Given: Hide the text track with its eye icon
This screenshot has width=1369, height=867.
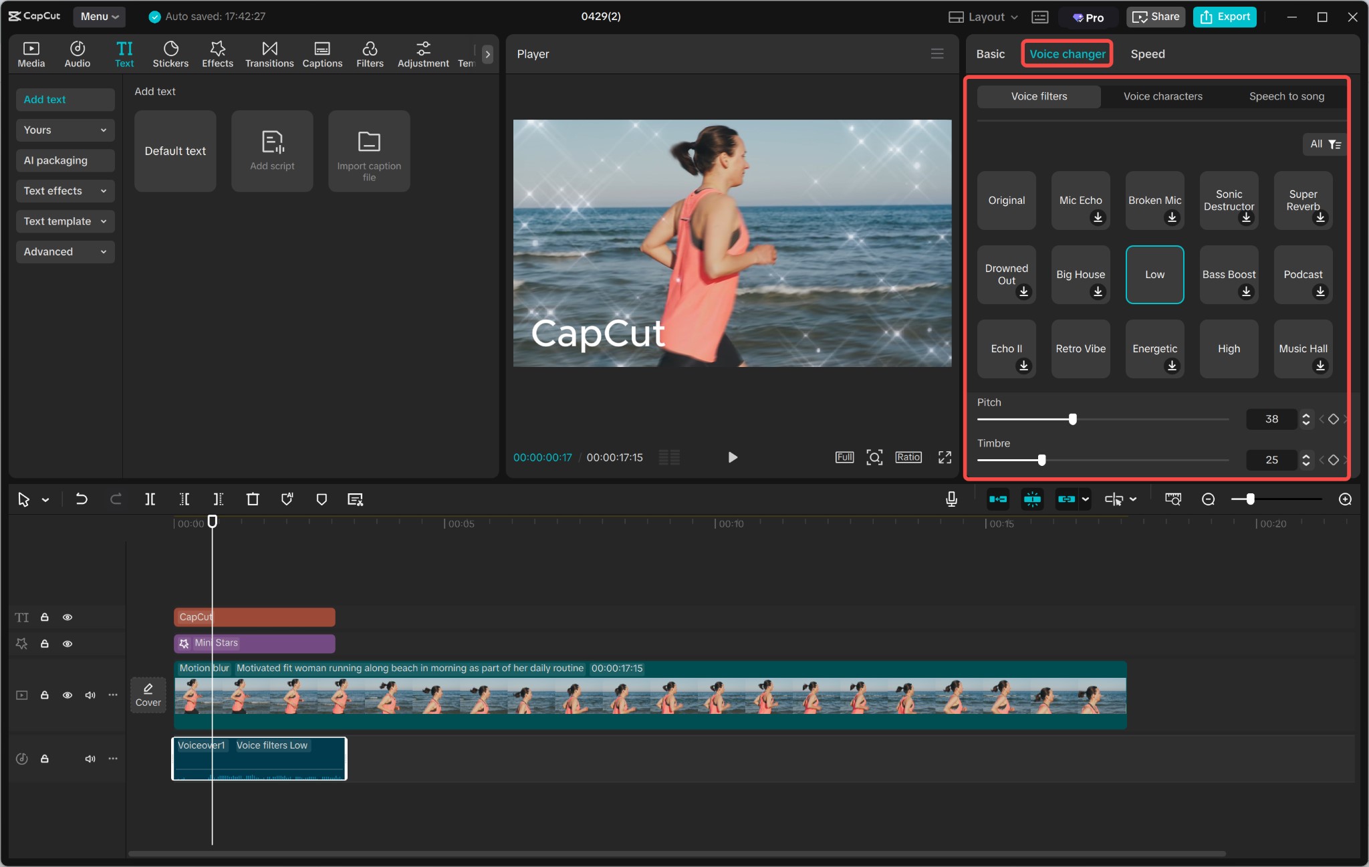Looking at the screenshot, I should pos(68,617).
